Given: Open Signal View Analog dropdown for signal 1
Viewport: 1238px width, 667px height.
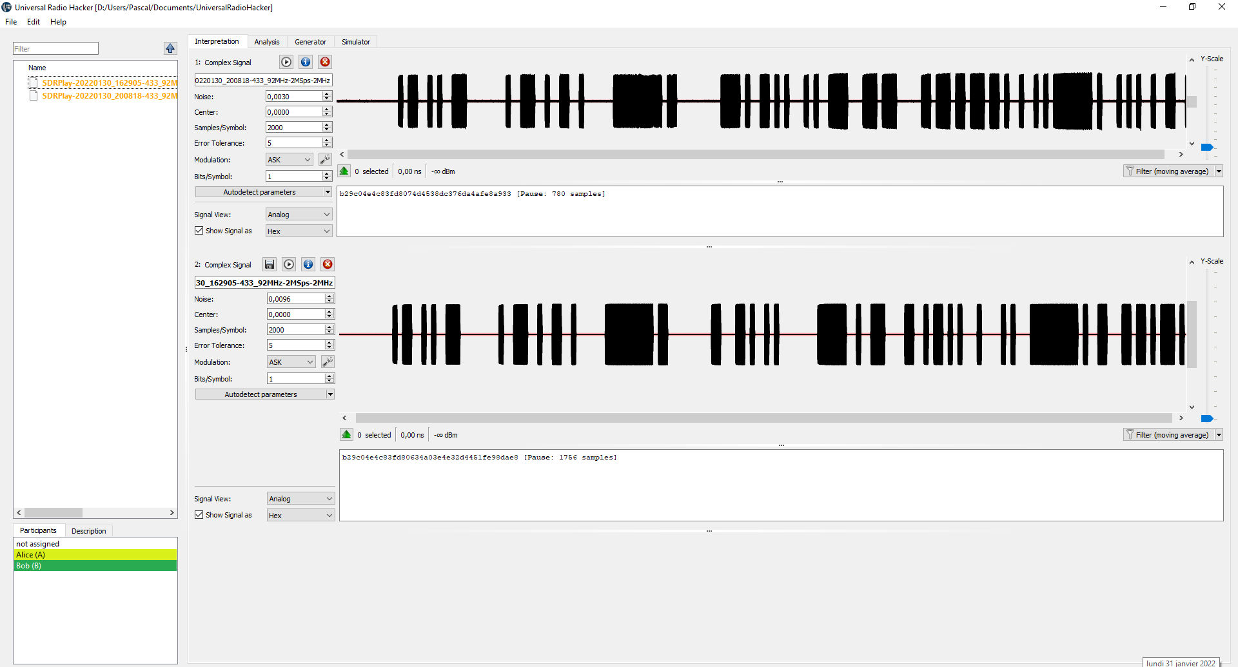Looking at the screenshot, I should [x=299, y=215].
